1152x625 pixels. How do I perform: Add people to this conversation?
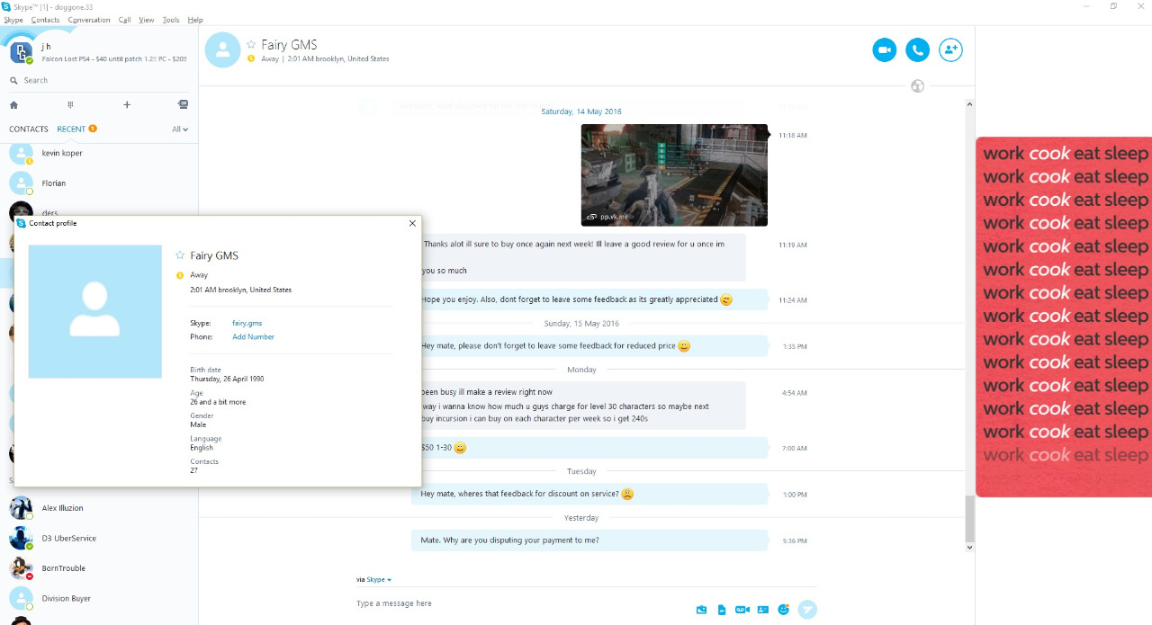950,50
